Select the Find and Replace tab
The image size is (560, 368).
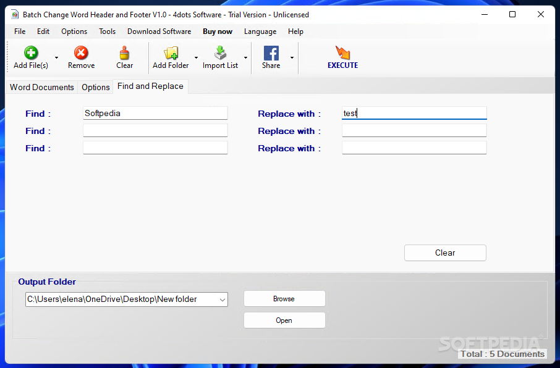coord(150,86)
